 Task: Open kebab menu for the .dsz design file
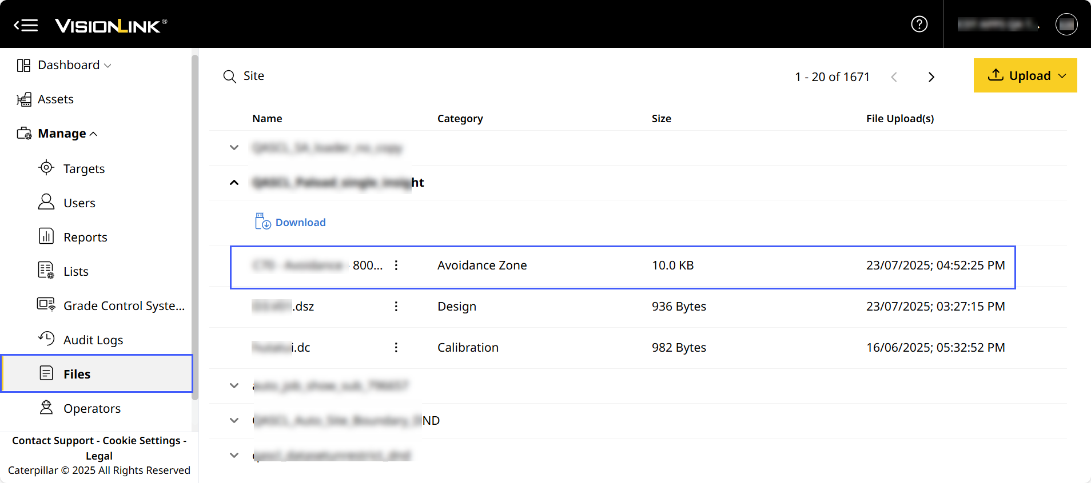coord(396,307)
